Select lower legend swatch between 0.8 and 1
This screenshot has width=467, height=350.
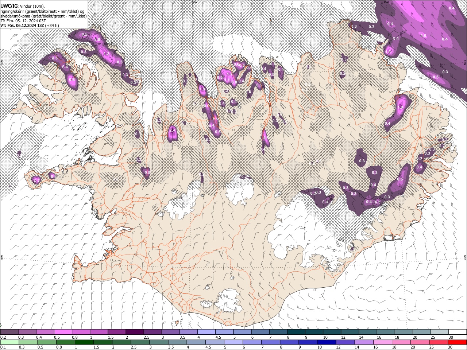66,342
